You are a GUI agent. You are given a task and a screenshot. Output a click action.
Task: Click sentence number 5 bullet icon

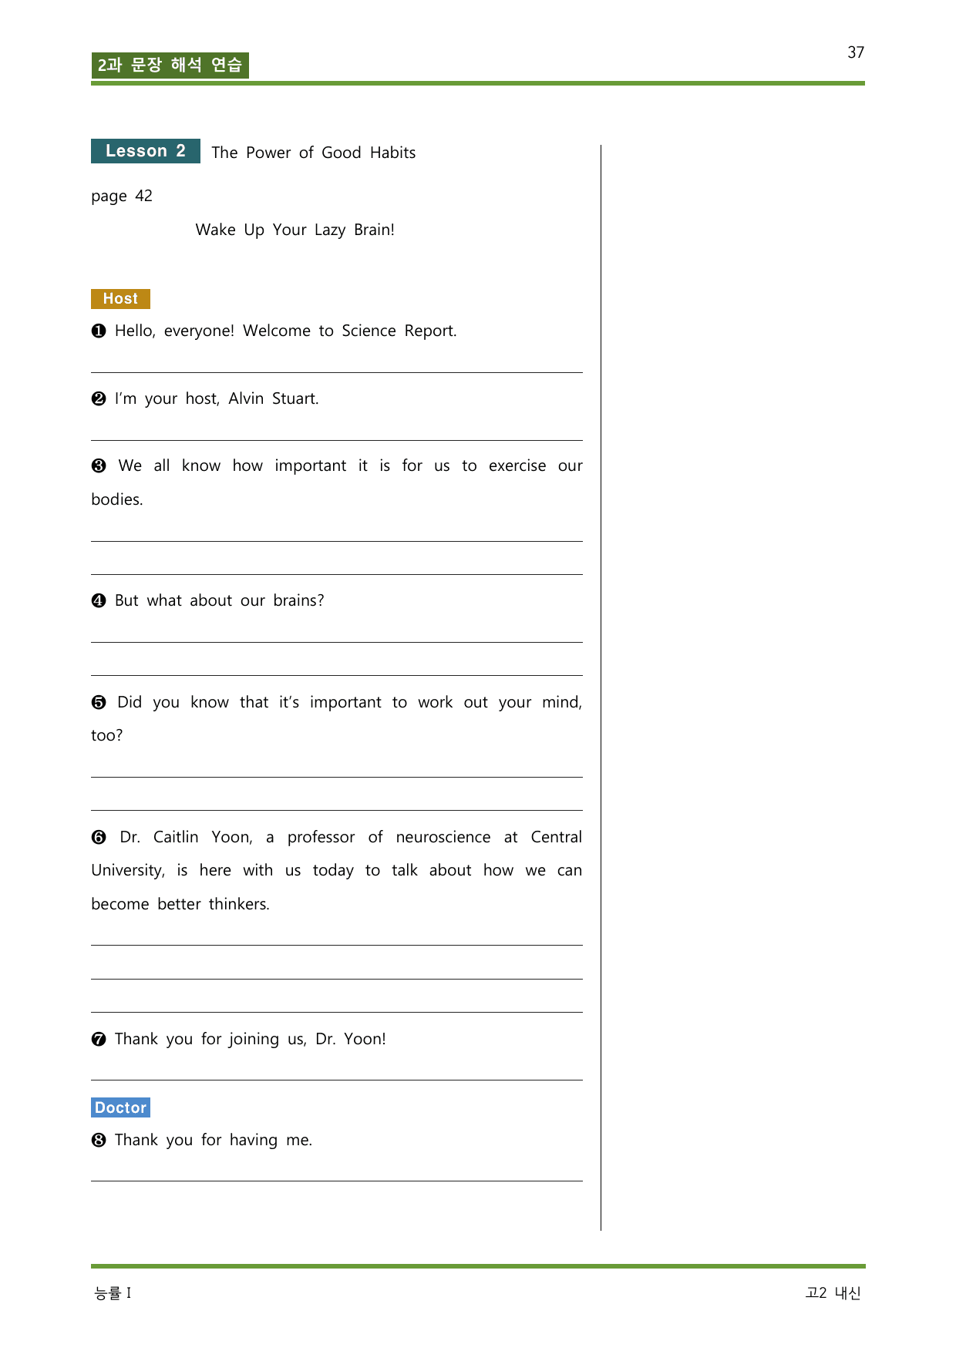tap(99, 702)
